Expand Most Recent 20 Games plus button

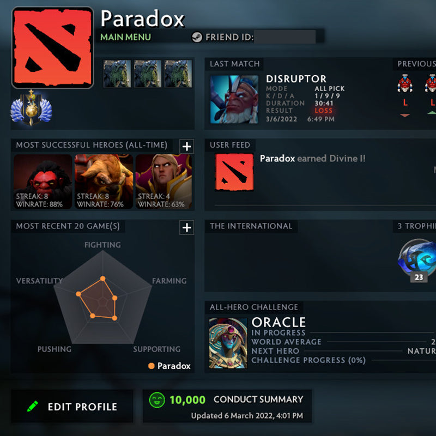click(x=186, y=228)
